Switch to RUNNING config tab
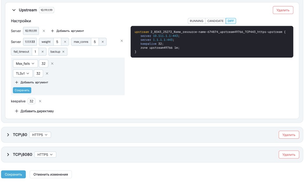Image resolution: width=304 pixels, height=182 pixels. [x=197, y=21]
